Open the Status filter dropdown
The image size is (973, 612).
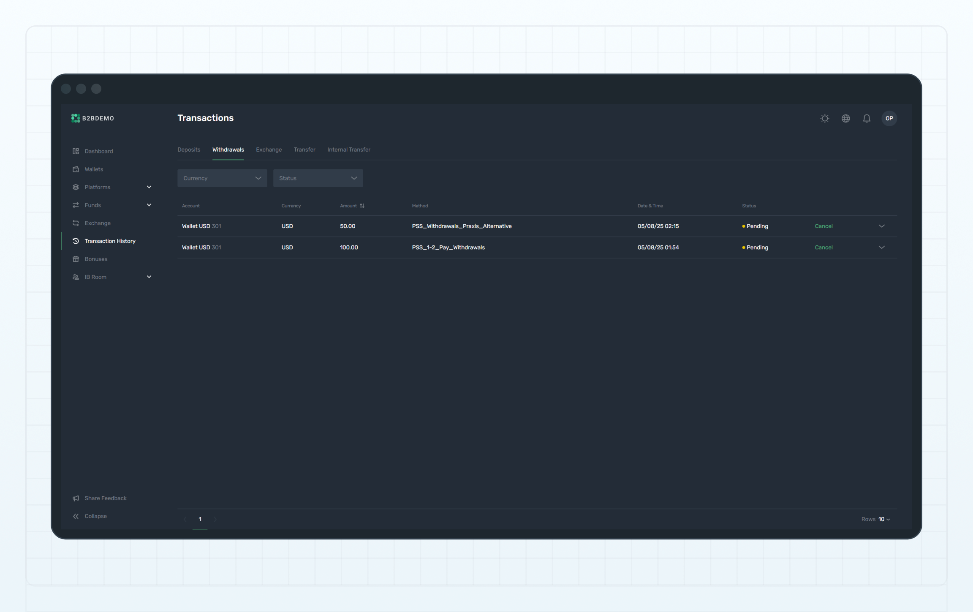(x=318, y=178)
